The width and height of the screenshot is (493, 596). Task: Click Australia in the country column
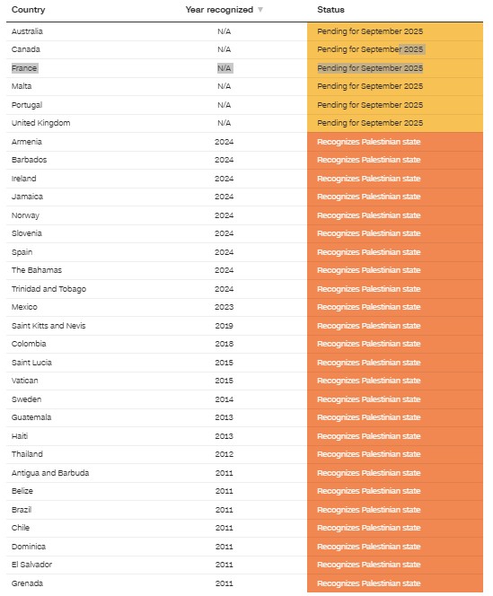(27, 31)
